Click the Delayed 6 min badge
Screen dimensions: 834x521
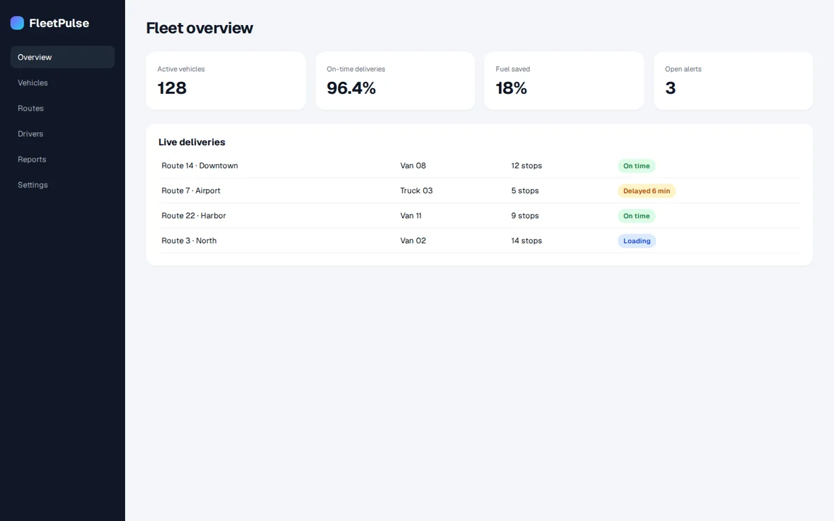(x=646, y=191)
